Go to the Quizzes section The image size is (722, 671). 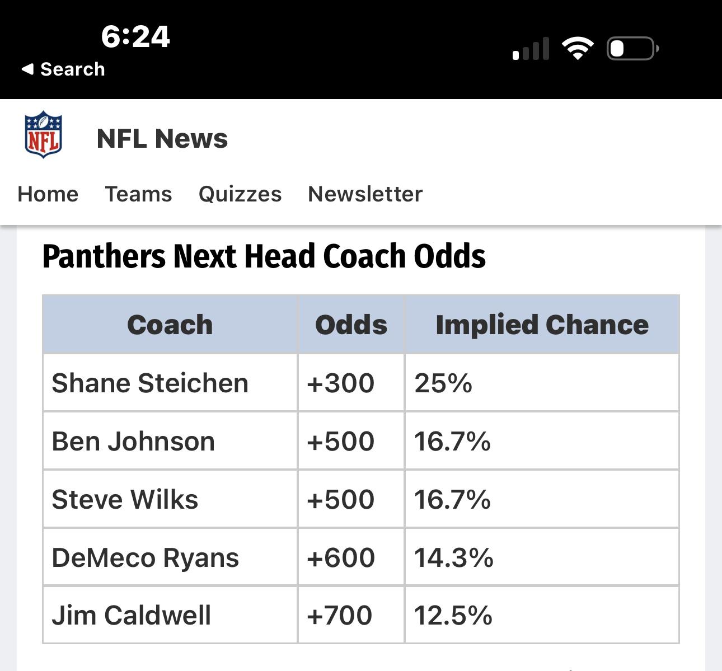click(x=240, y=194)
